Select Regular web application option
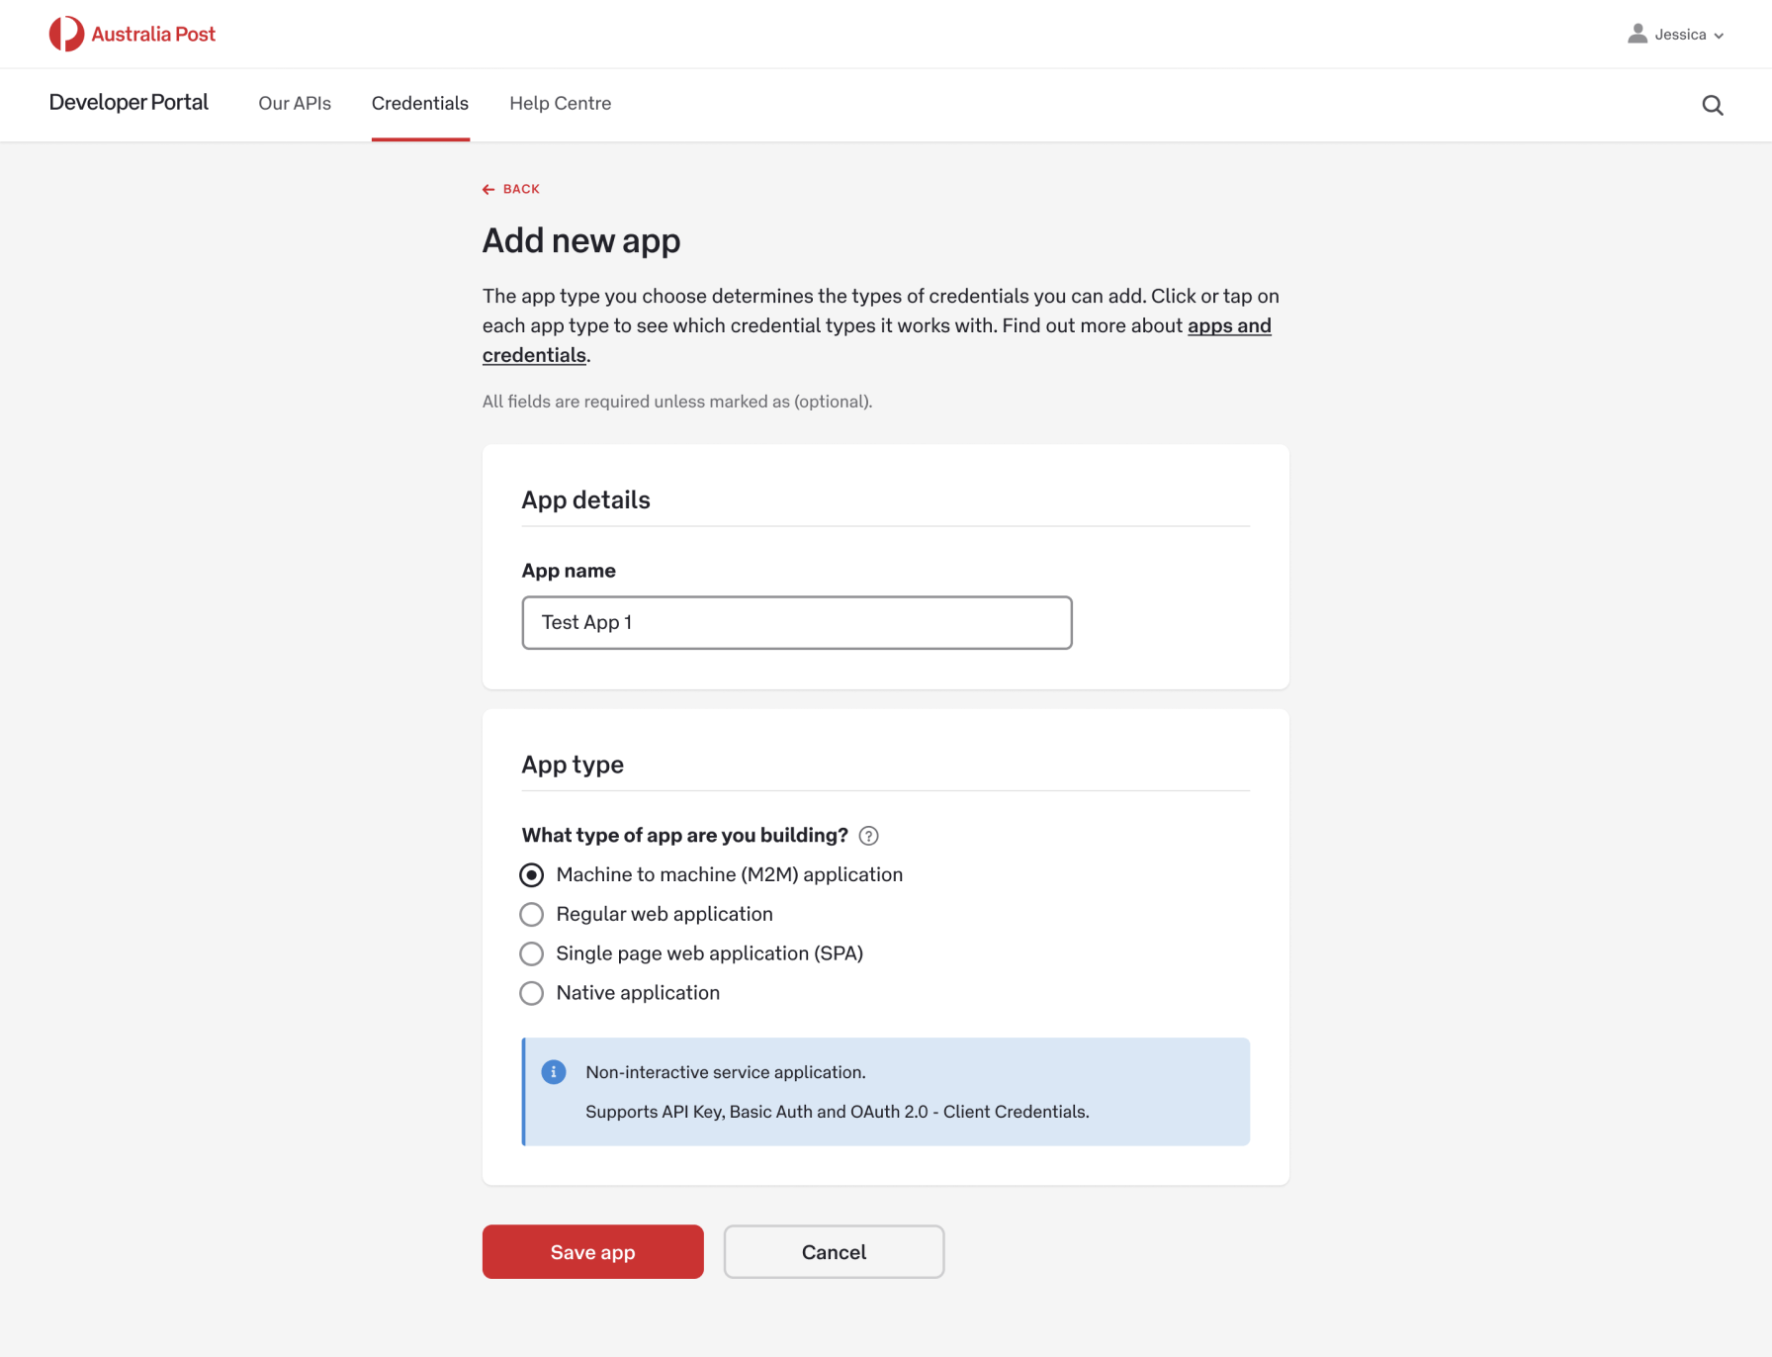 point(532,915)
